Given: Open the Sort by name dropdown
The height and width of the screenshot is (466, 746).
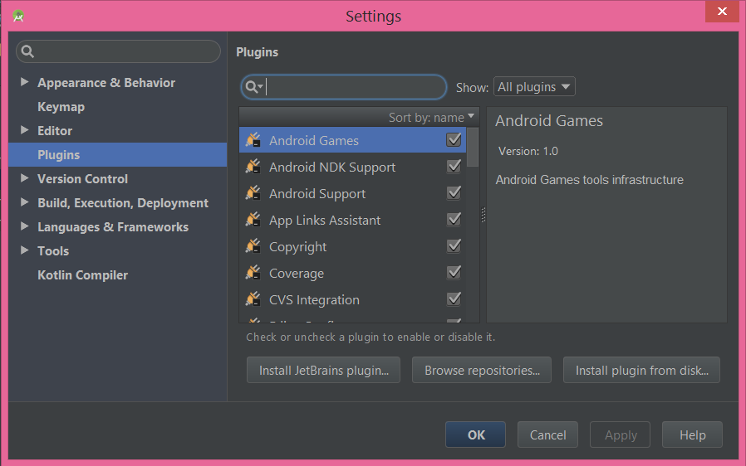Looking at the screenshot, I should 431,118.
